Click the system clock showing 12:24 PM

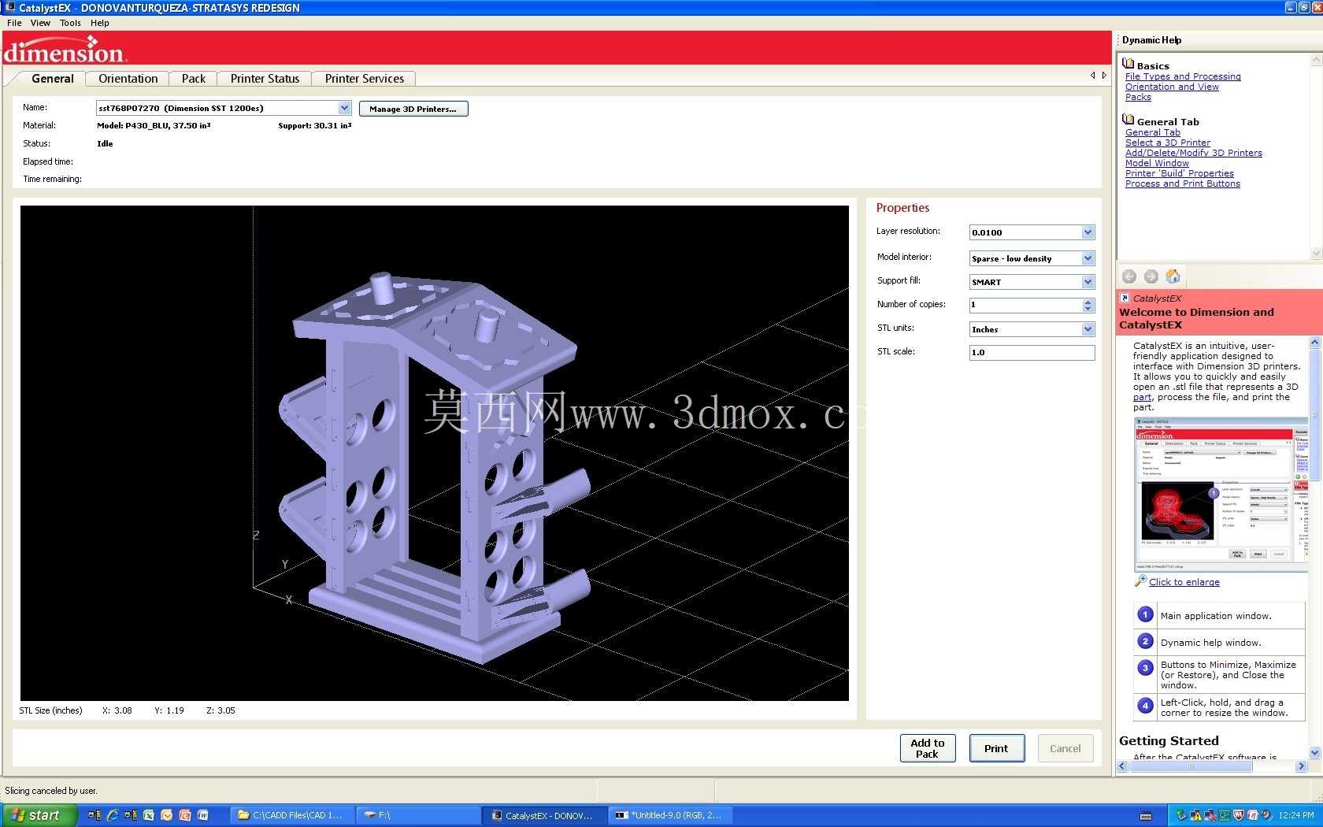tap(1296, 816)
